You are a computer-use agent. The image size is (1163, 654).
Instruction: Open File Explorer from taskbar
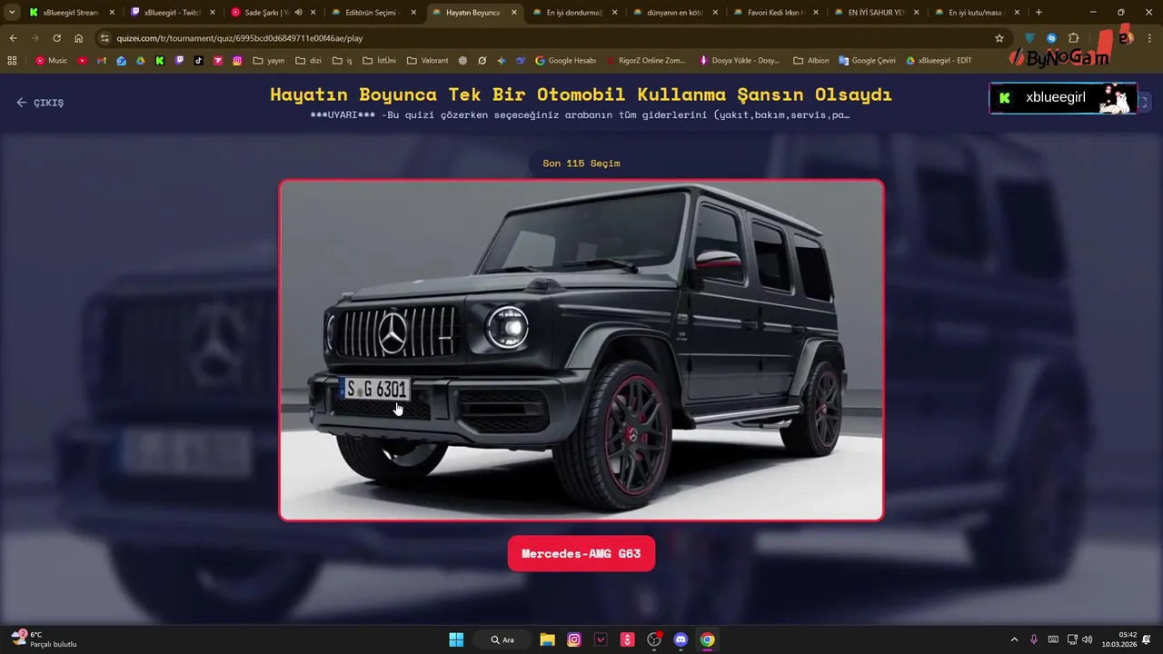(x=547, y=639)
